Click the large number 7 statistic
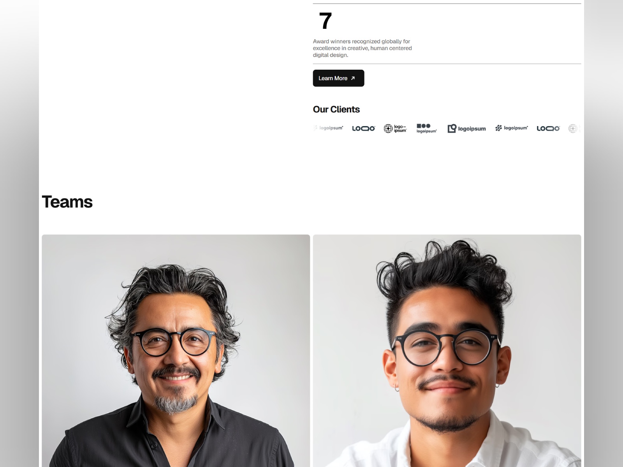623x467 pixels. pyautogui.click(x=326, y=21)
